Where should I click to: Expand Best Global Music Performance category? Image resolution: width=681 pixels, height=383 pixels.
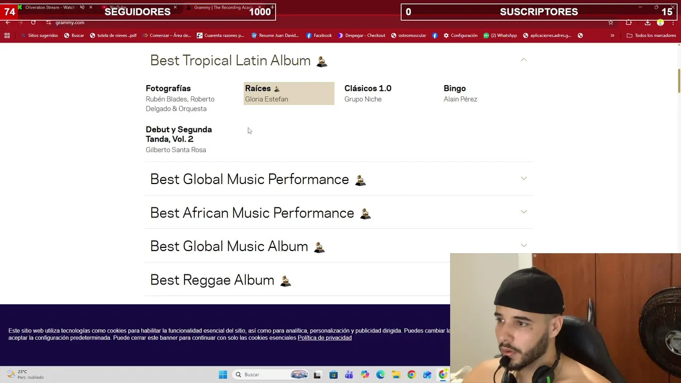click(524, 179)
